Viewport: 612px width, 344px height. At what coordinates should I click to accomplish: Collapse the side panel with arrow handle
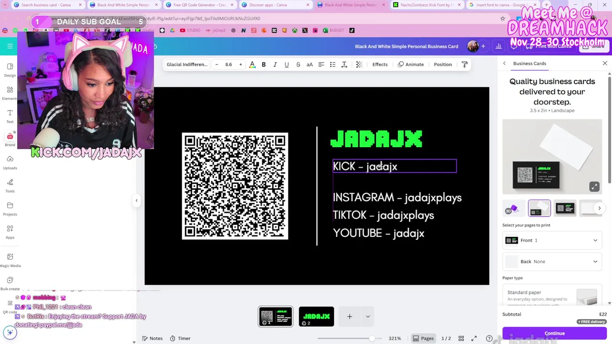tap(136, 201)
